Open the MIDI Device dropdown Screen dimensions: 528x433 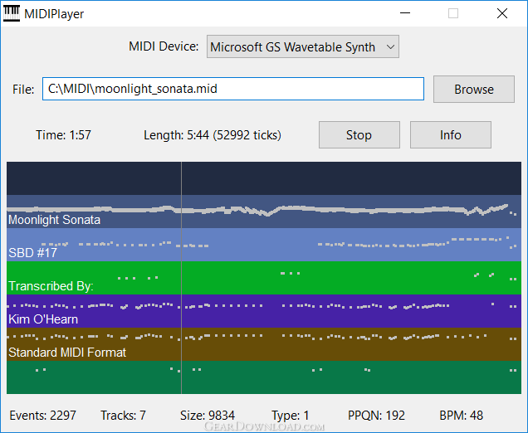[303, 46]
